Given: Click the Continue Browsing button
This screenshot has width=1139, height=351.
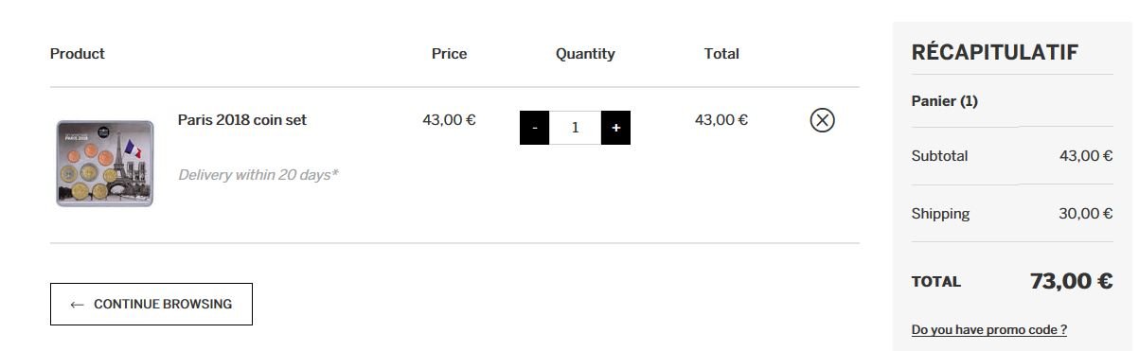Looking at the screenshot, I should 151,304.
